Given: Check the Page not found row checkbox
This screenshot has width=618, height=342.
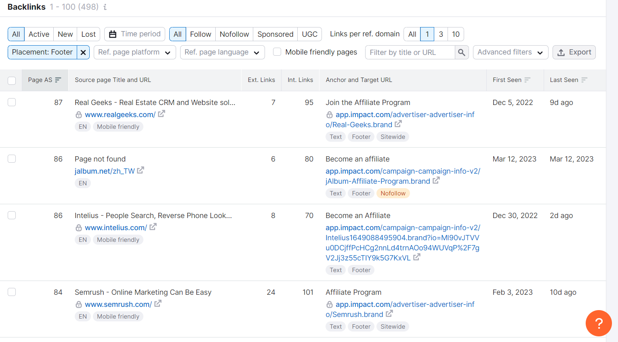Looking at the screenshot, I should pos(12,159).
